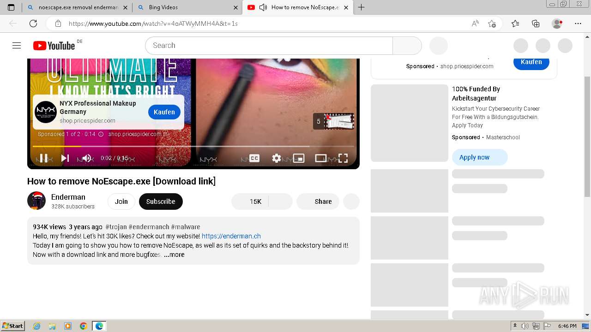
Task: Open the player settings gear
Action: coord(277,158)
